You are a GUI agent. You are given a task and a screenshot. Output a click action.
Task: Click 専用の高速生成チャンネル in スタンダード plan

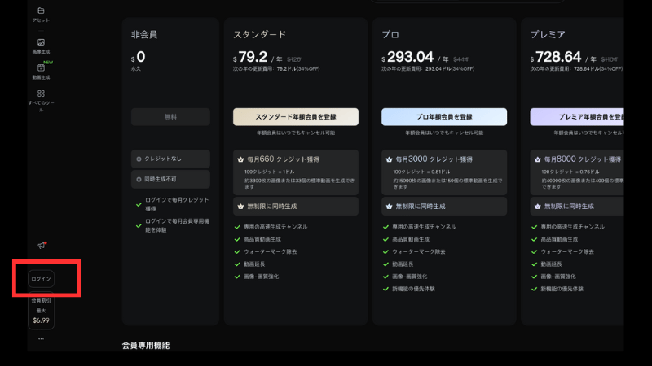point(275,227)
